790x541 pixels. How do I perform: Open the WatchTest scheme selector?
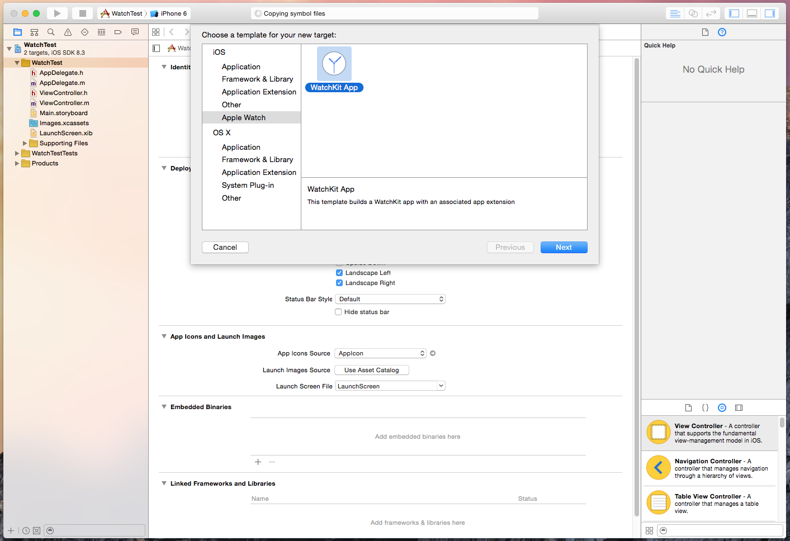point(122,13)
